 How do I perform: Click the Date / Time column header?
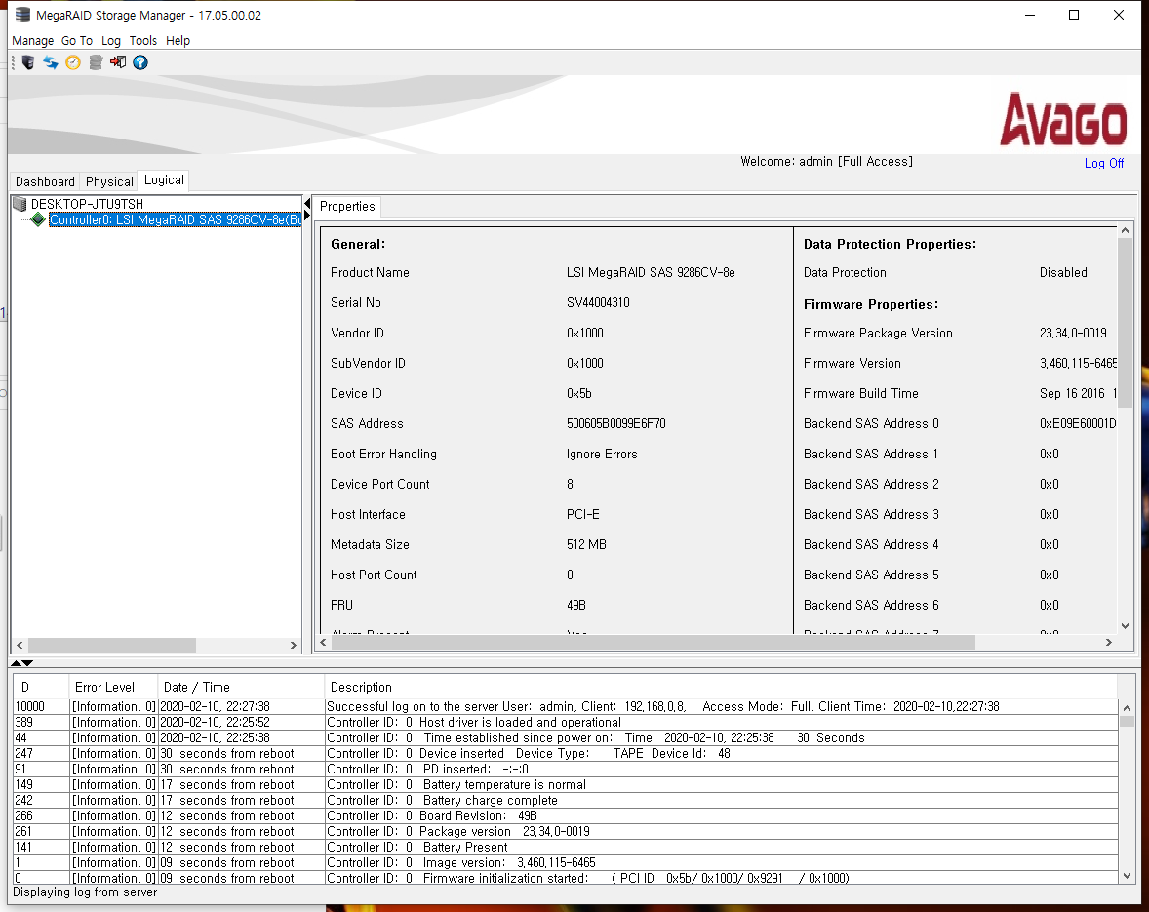point(241,687)
